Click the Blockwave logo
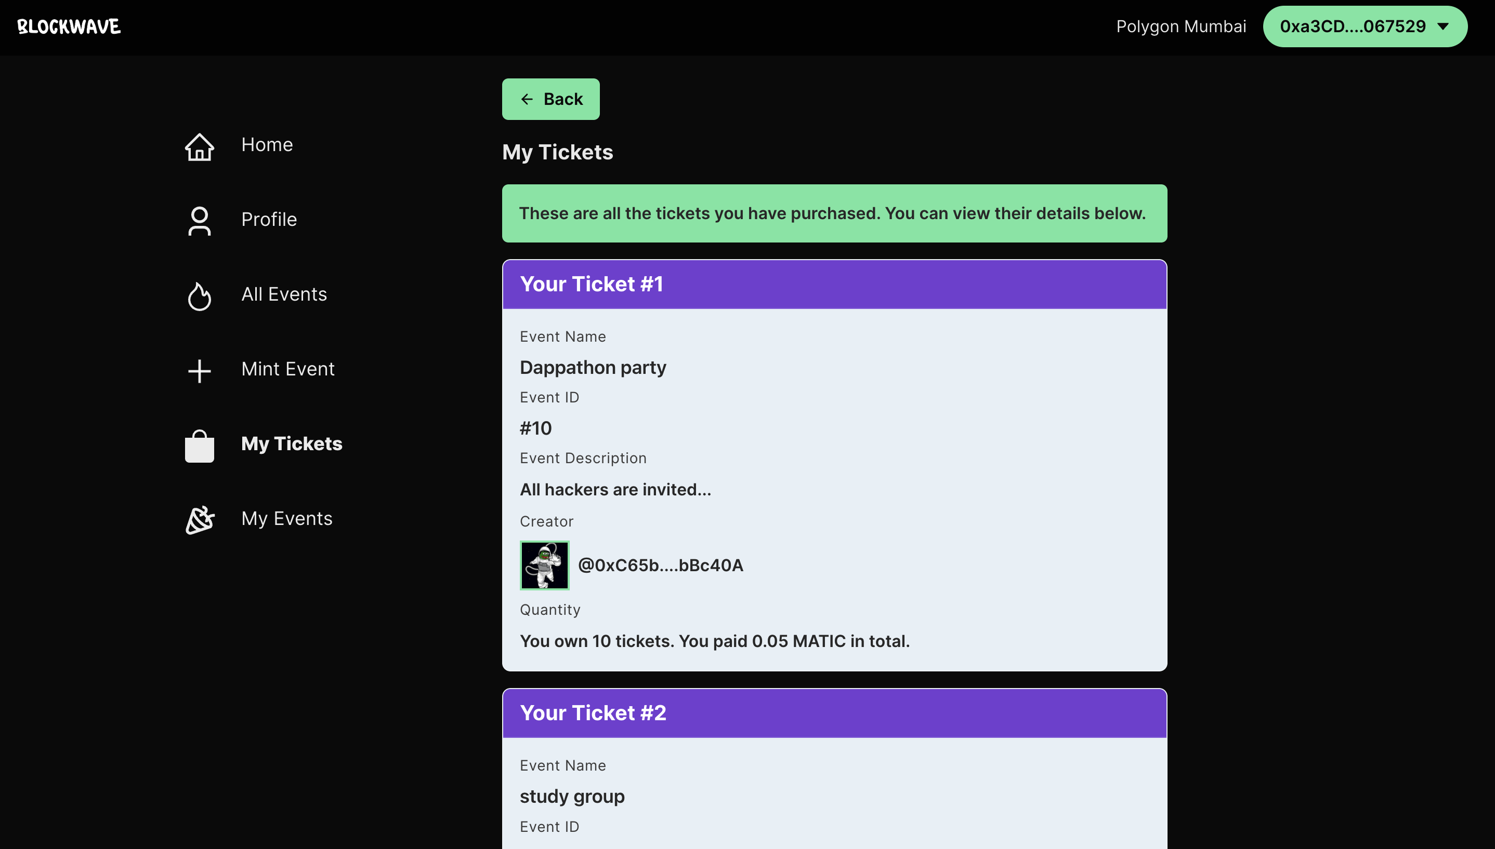 click(69, 27)
